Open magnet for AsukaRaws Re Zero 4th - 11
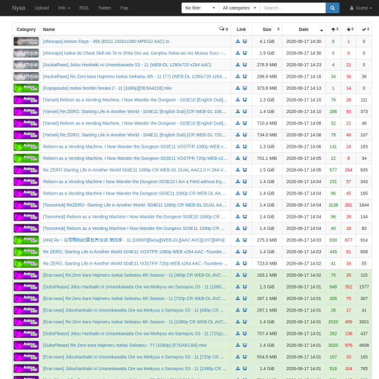 coord(245,76)
